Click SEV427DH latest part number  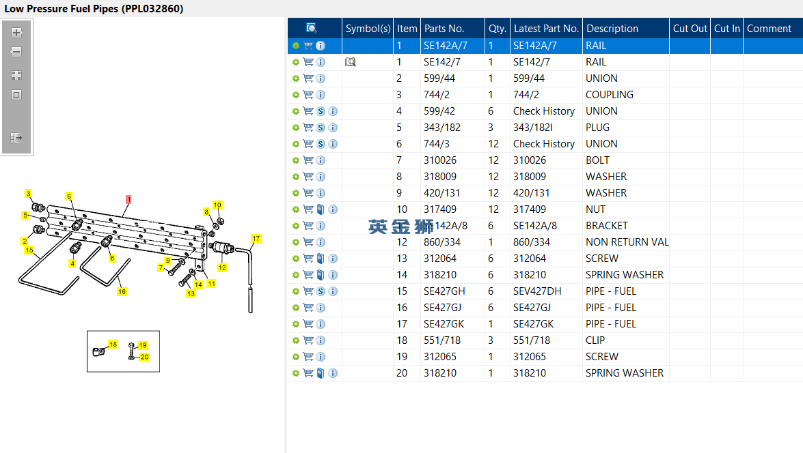click(537, 291)
